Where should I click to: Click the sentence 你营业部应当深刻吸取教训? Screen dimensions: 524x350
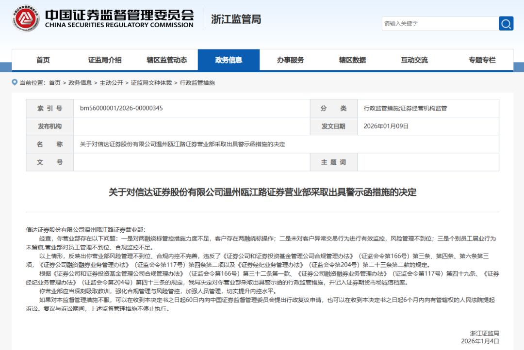point(158,291)
